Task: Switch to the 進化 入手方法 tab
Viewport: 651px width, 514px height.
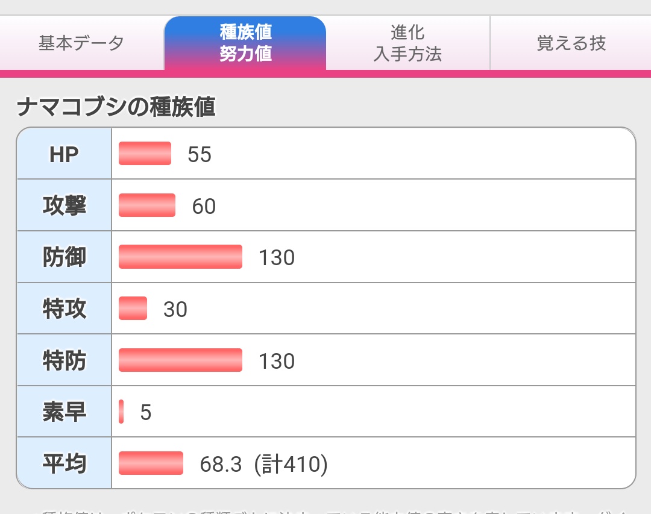Action: (x=408, y=43)
